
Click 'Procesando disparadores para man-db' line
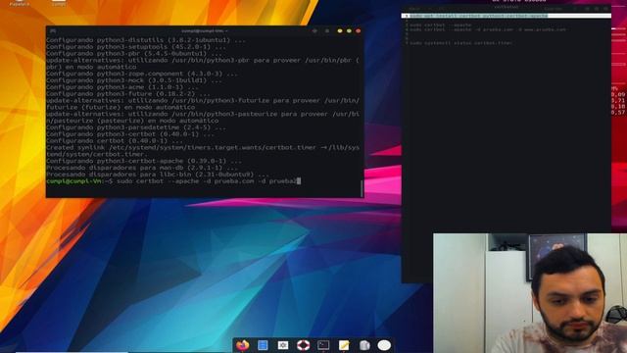pyautogui.click(x=142, y=168)
